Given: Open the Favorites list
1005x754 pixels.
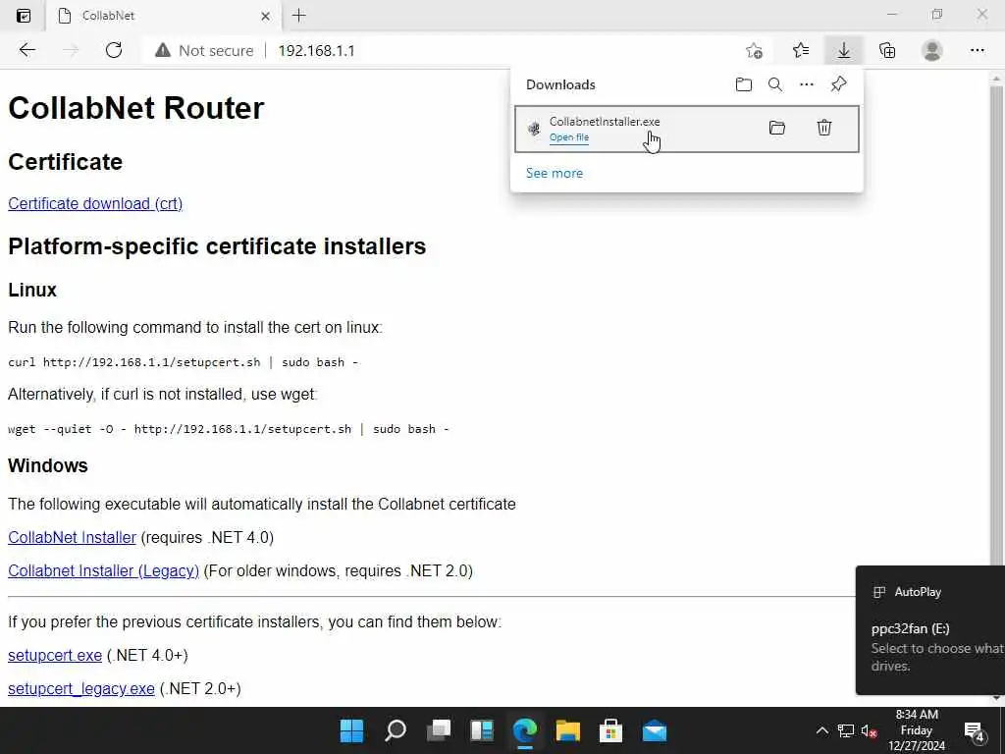Looking at the screenshot, I should point(801,50).
